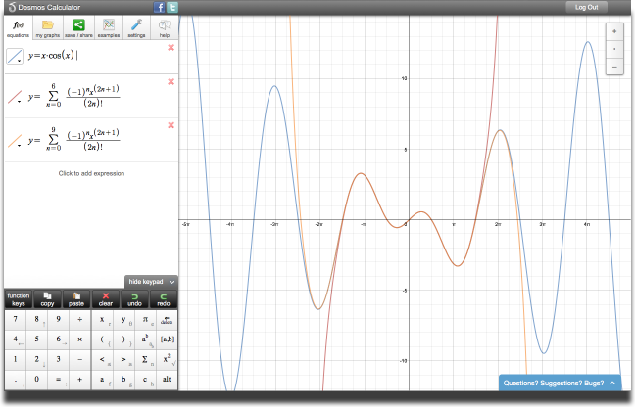Delete the y=x·cos(x) expression
The height and width of the screenshot is (407, 635).
[171, 48]
